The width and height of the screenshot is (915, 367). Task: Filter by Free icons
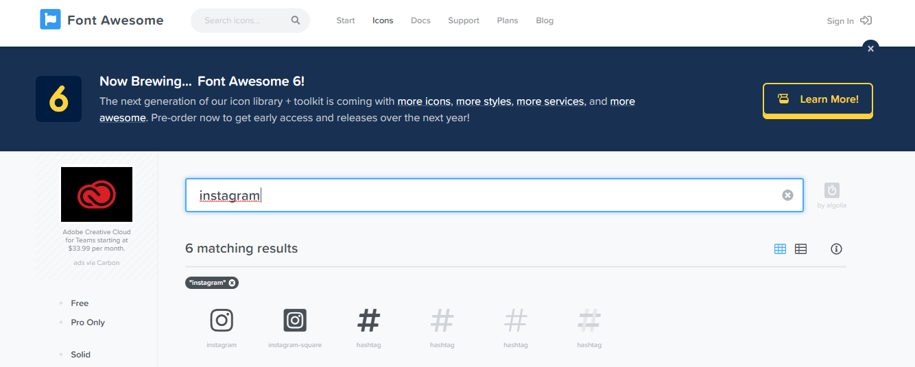coord(80,303)
